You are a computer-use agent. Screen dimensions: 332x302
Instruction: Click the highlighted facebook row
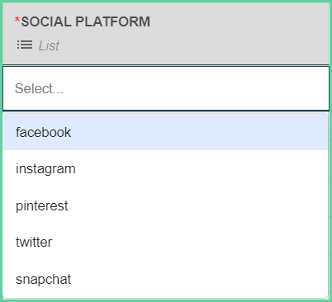tap(165, 132)
